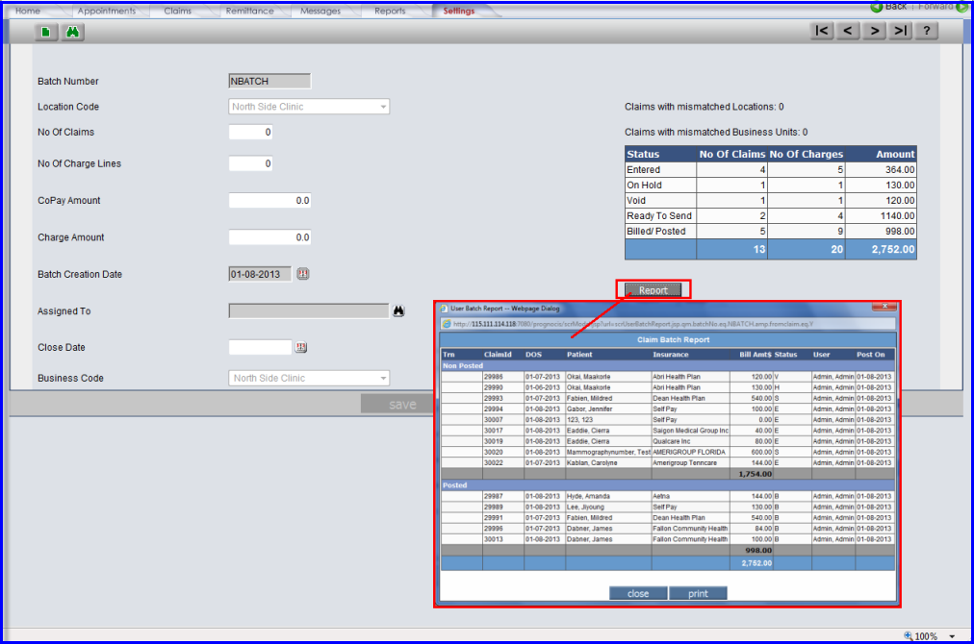Select the Settings tab

tap(459, 11)
